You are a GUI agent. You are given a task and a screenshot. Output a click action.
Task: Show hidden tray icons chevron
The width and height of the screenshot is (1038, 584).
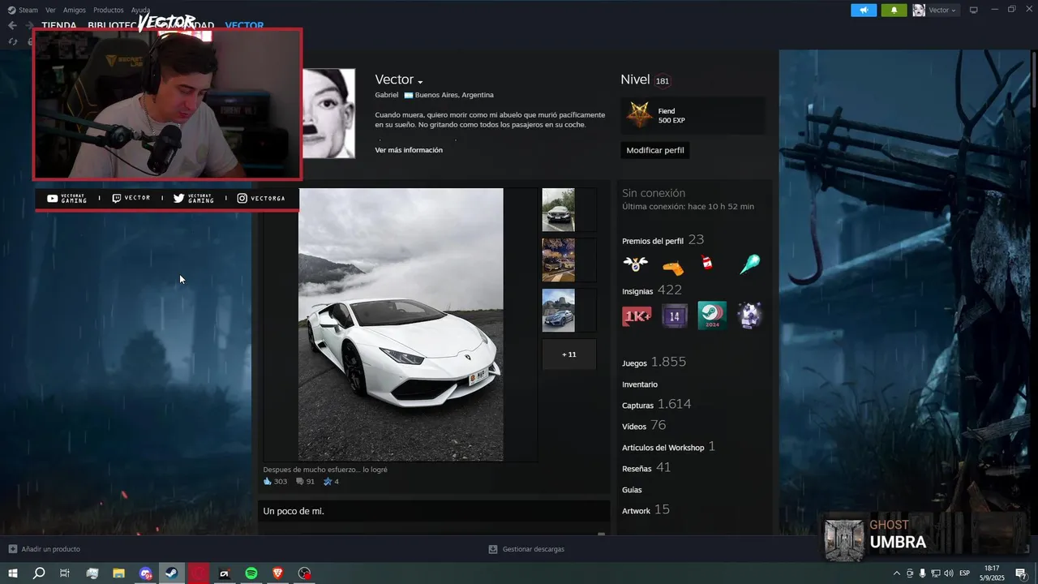coord(897,573)
